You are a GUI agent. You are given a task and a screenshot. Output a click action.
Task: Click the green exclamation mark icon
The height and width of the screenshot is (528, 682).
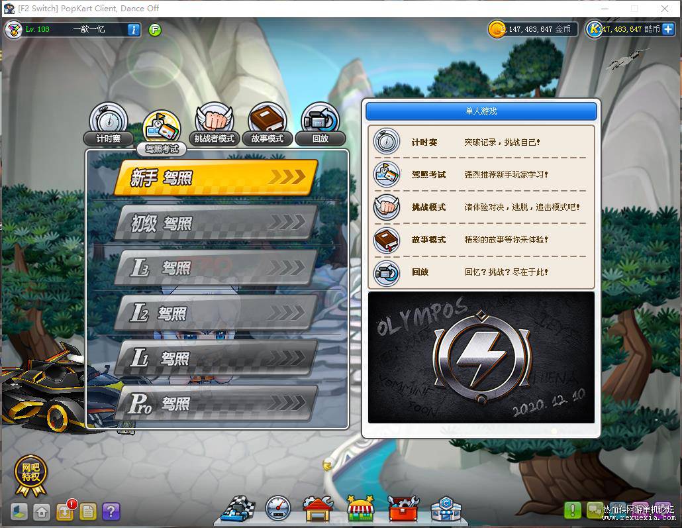572,510
